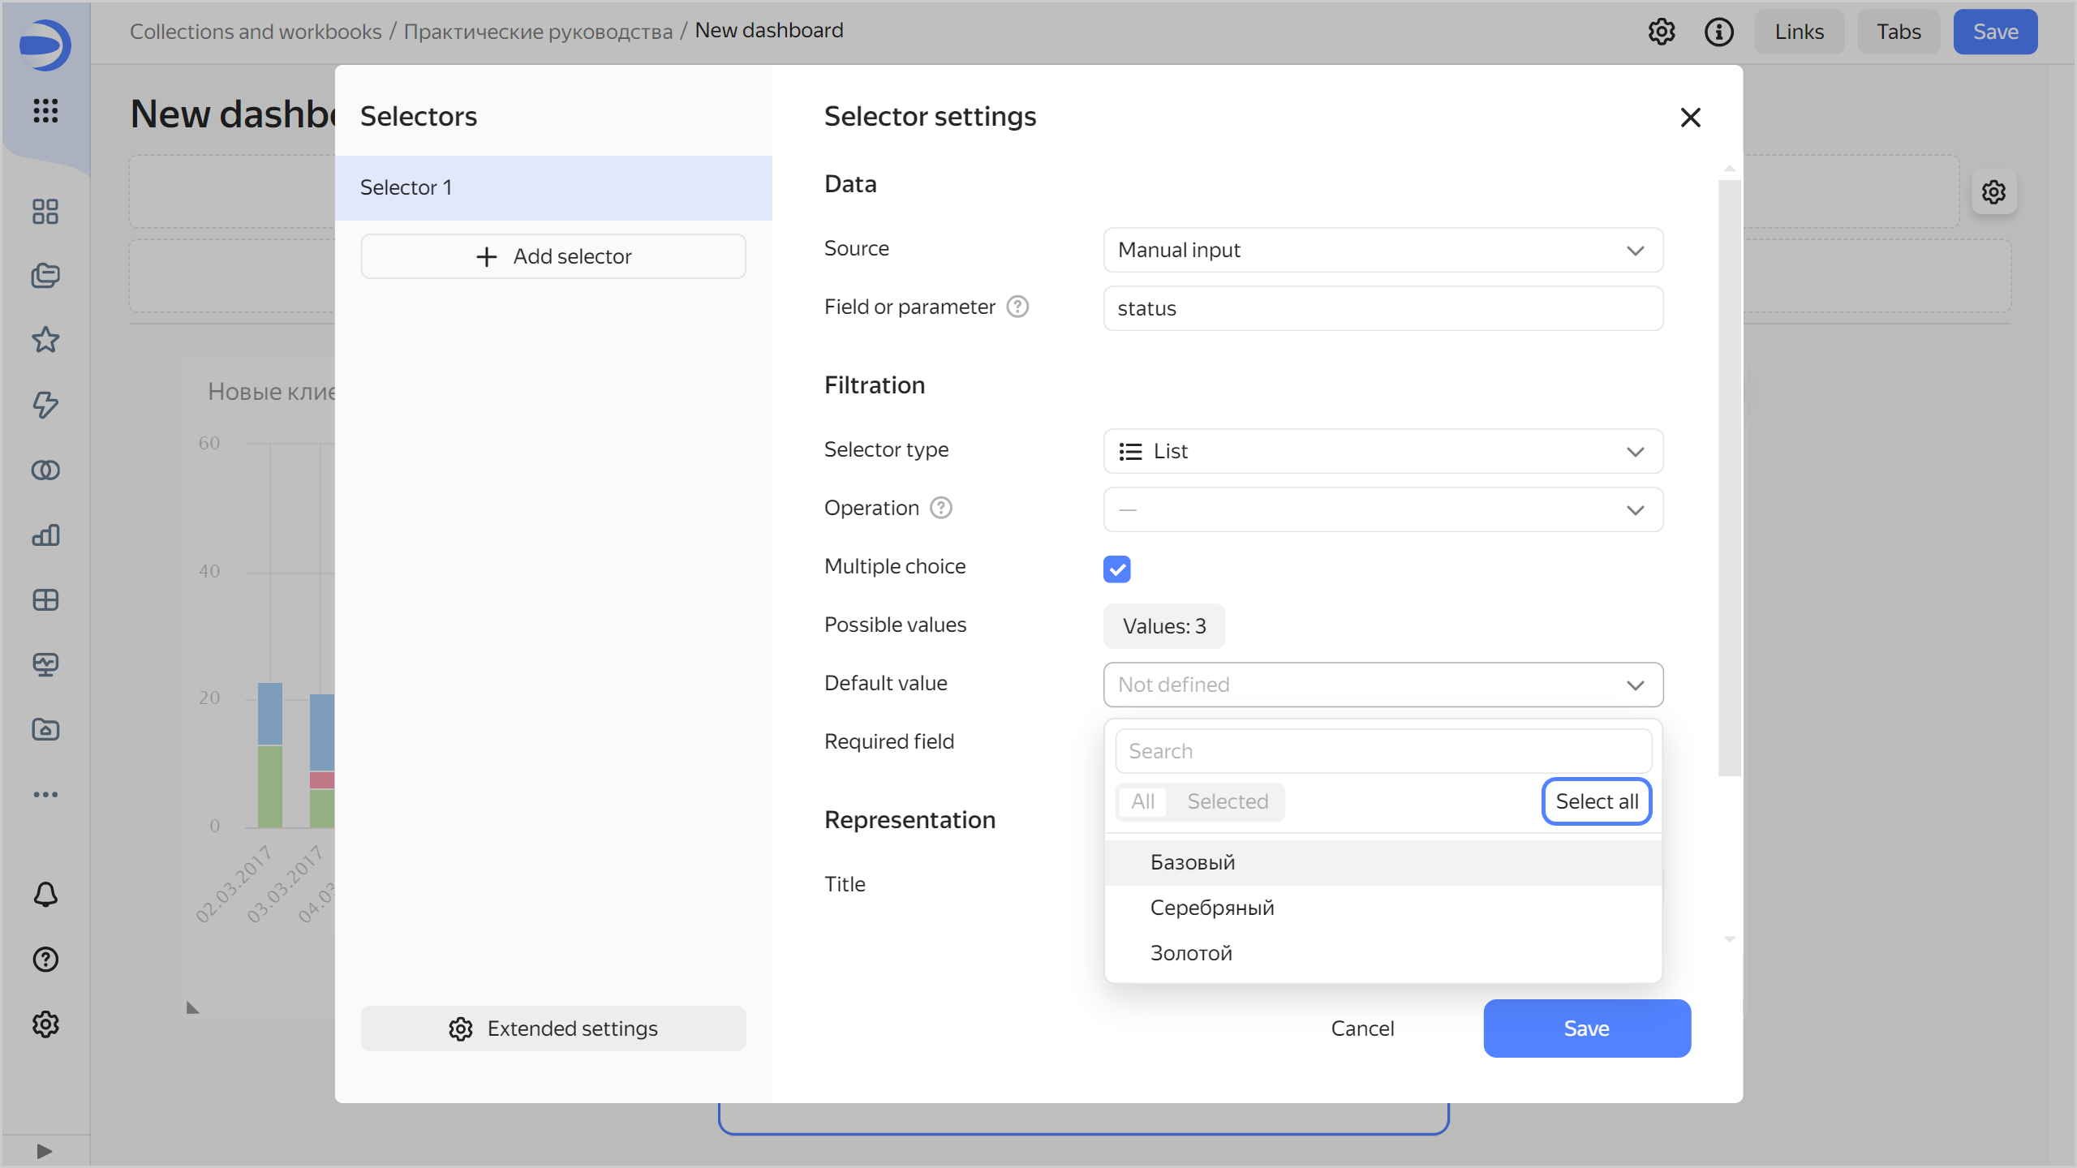Click the Field or parameter help icon
Viewport: 2077px width, 1168px height.
(x=1017, y=307)
